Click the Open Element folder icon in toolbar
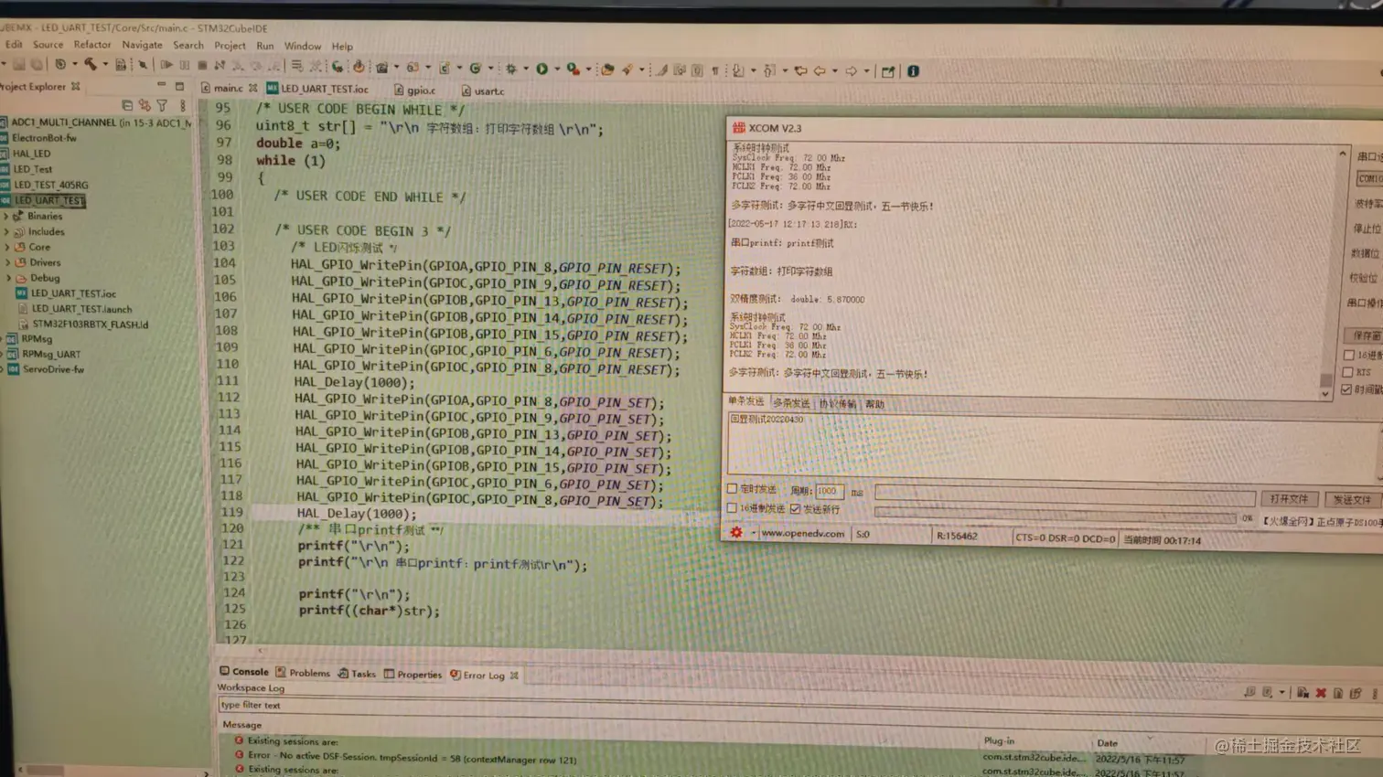The height and width of the screenshot is (777, 1383). pos(607,69)
